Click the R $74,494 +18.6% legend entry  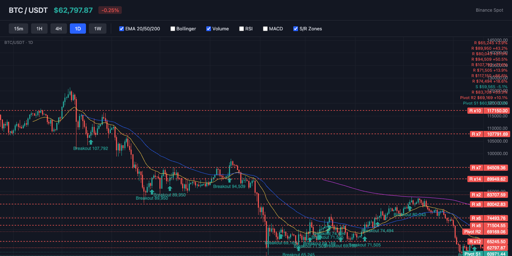coord(490,81)
